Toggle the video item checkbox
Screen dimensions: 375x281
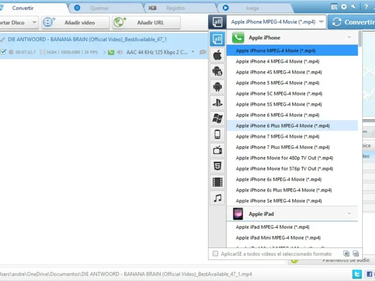(3, 52)
